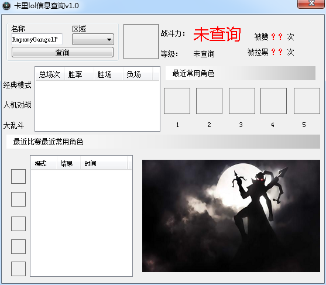This screenshot has height=285, width=326.
Task: Select the 结果 column header
Action: [69, 163]
